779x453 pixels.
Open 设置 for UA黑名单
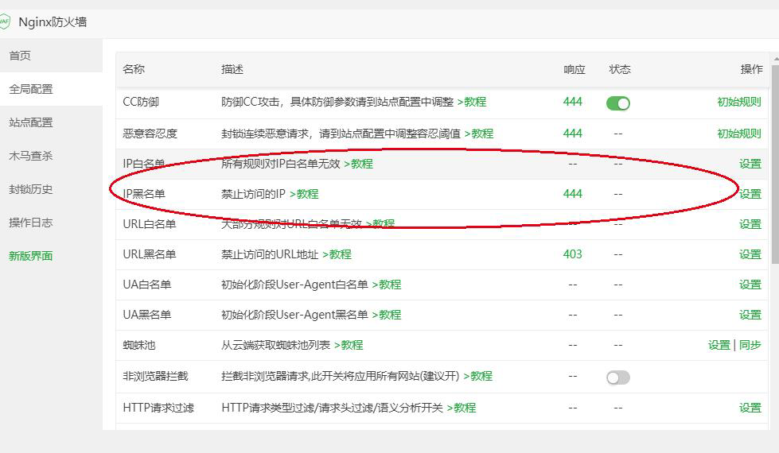(x=750, y=315)
